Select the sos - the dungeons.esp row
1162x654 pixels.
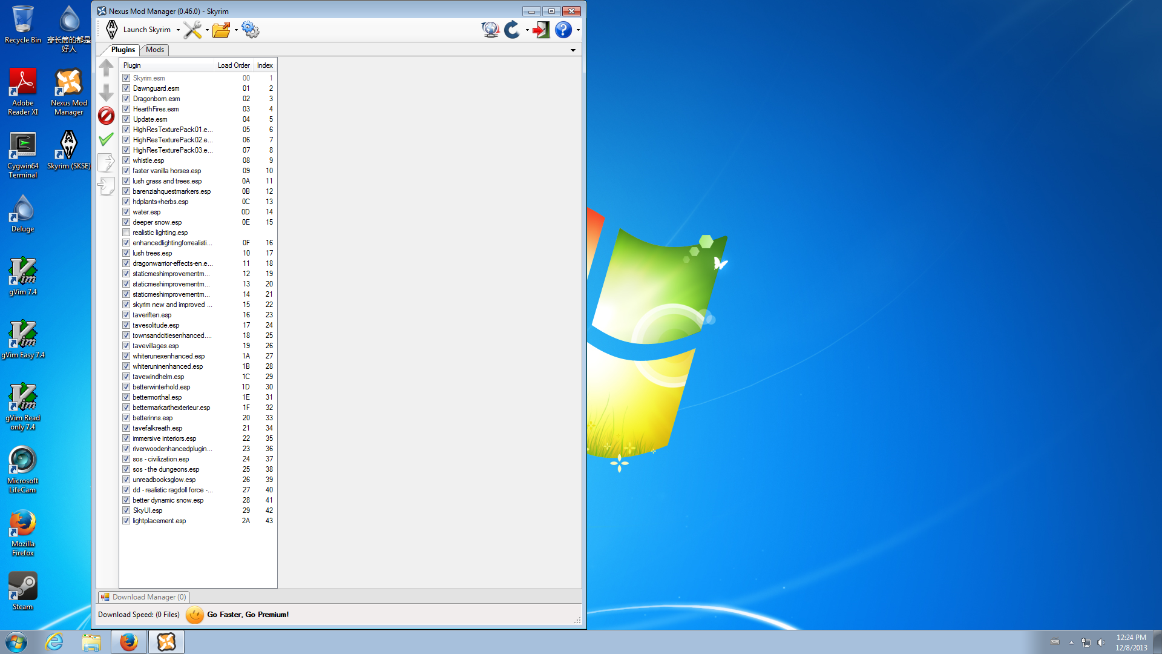tap(198, 469)
